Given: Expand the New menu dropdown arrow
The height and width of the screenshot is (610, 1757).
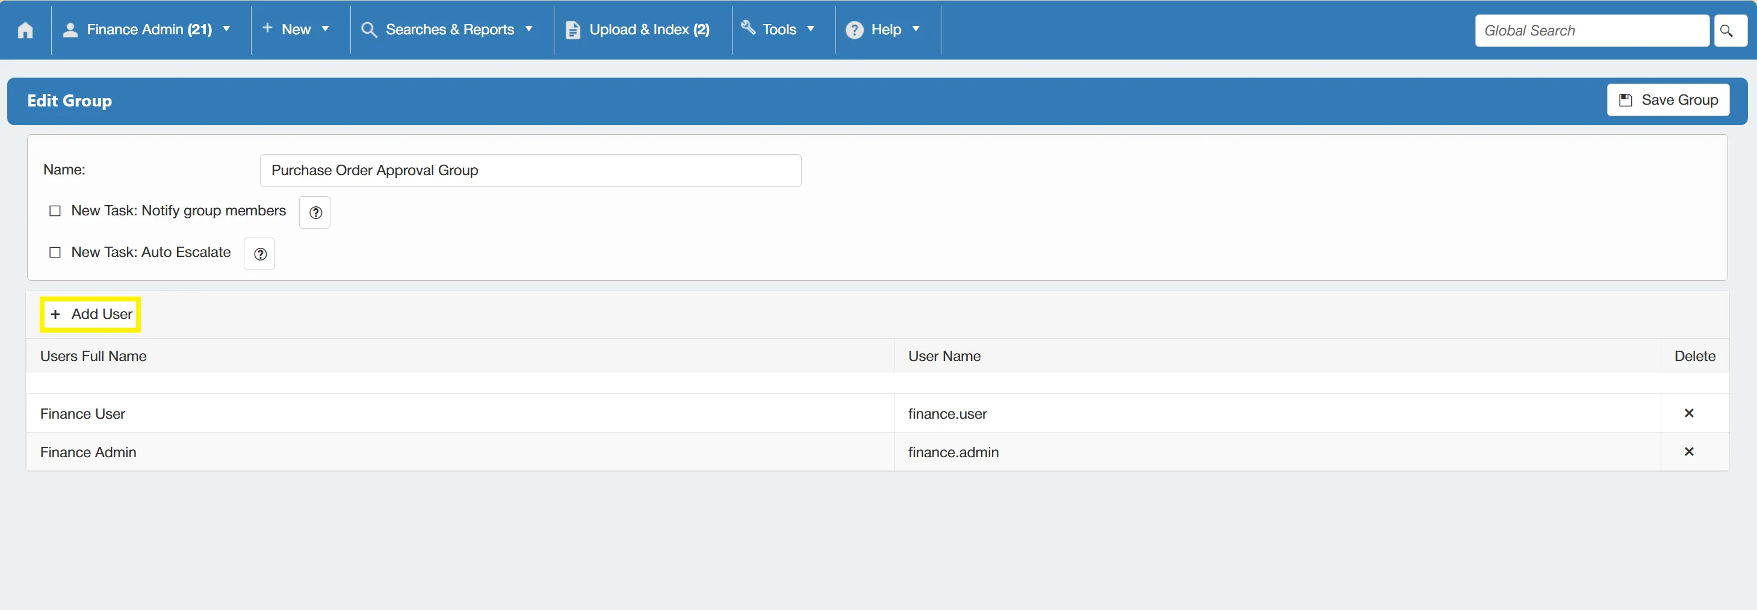Looking at the screenshot, I should pos(326,29).
